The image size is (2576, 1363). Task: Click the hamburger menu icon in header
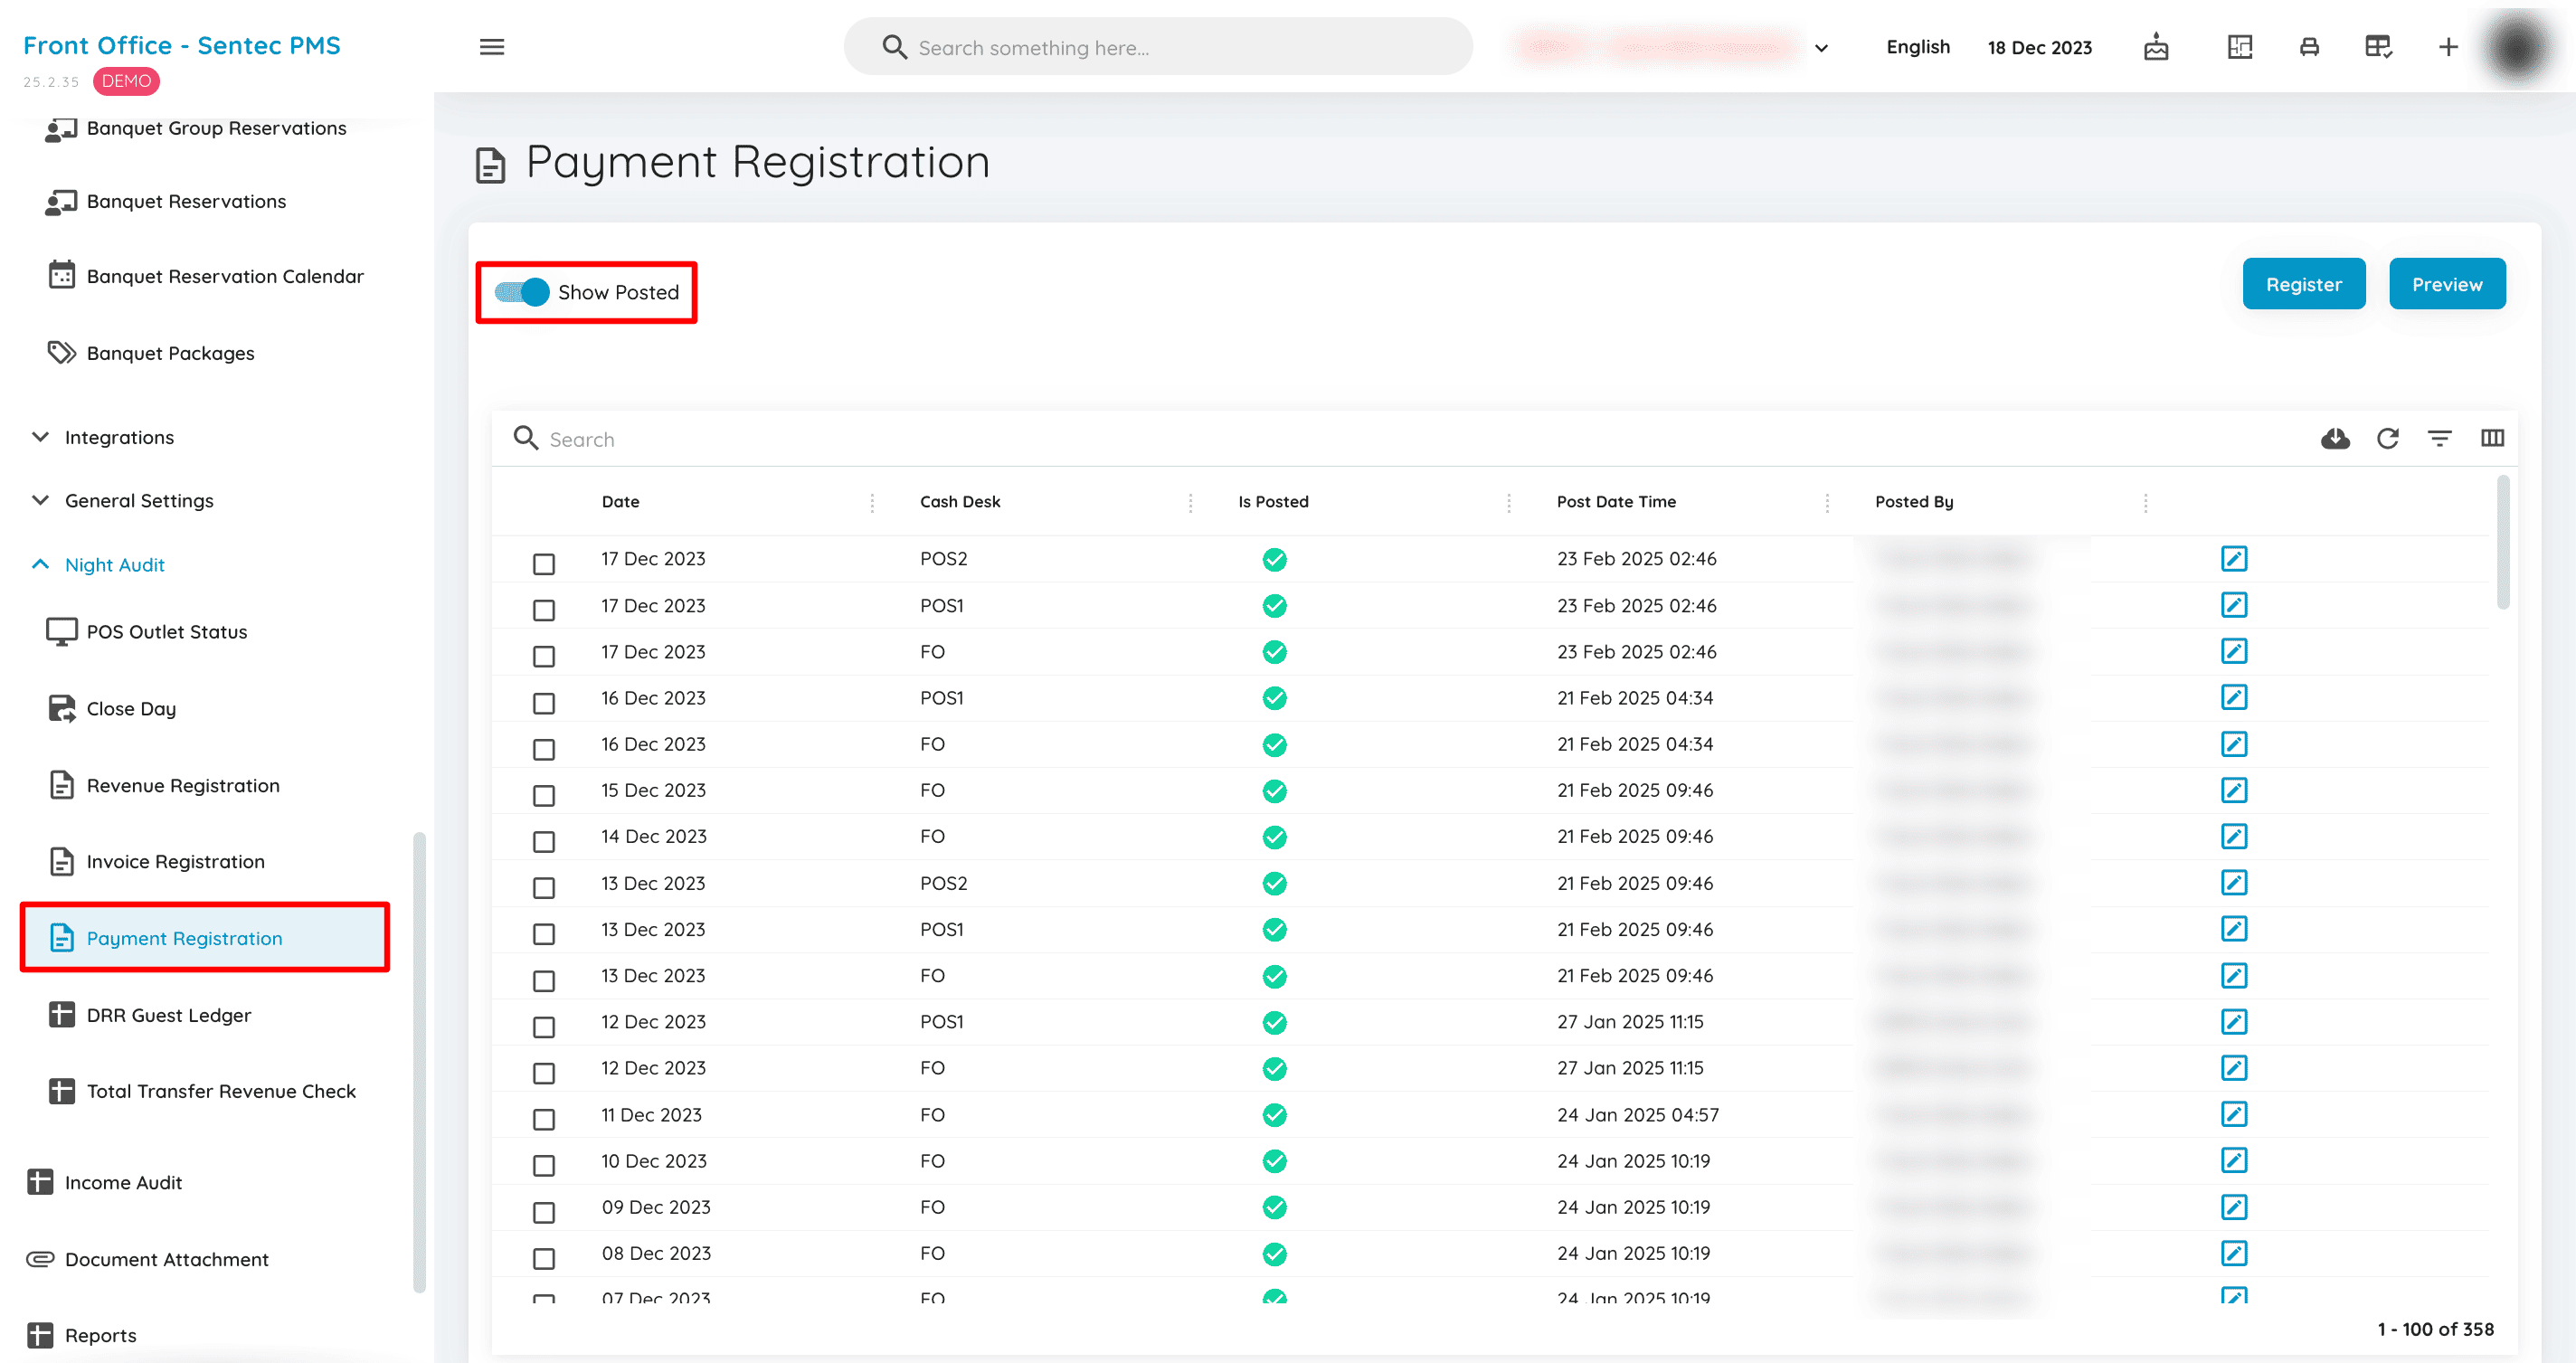491,47
